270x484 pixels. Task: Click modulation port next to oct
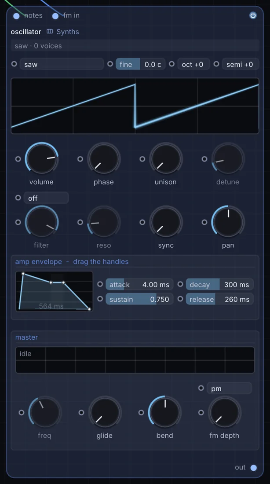(x=171, y=64)
